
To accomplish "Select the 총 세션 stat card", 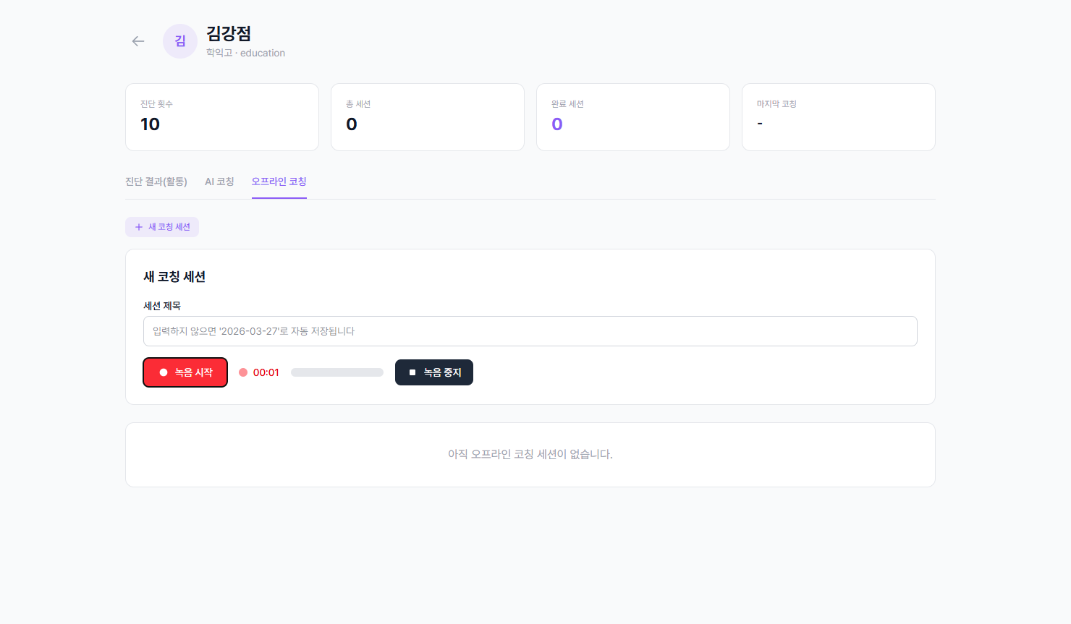I will click(427, 117).
